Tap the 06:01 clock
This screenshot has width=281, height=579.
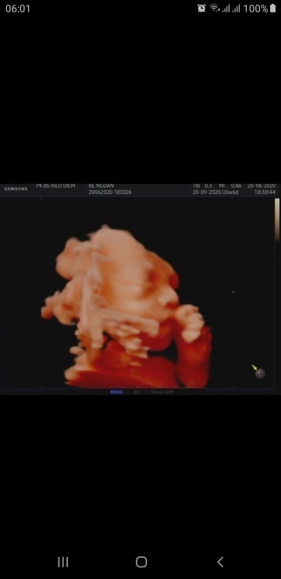tap(18, 9)
